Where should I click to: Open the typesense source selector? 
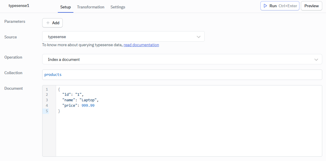[123, 37]
